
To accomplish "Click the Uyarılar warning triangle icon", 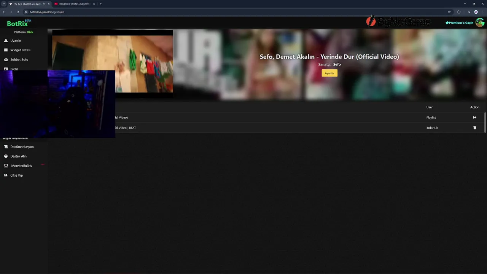I will [6, 40].
